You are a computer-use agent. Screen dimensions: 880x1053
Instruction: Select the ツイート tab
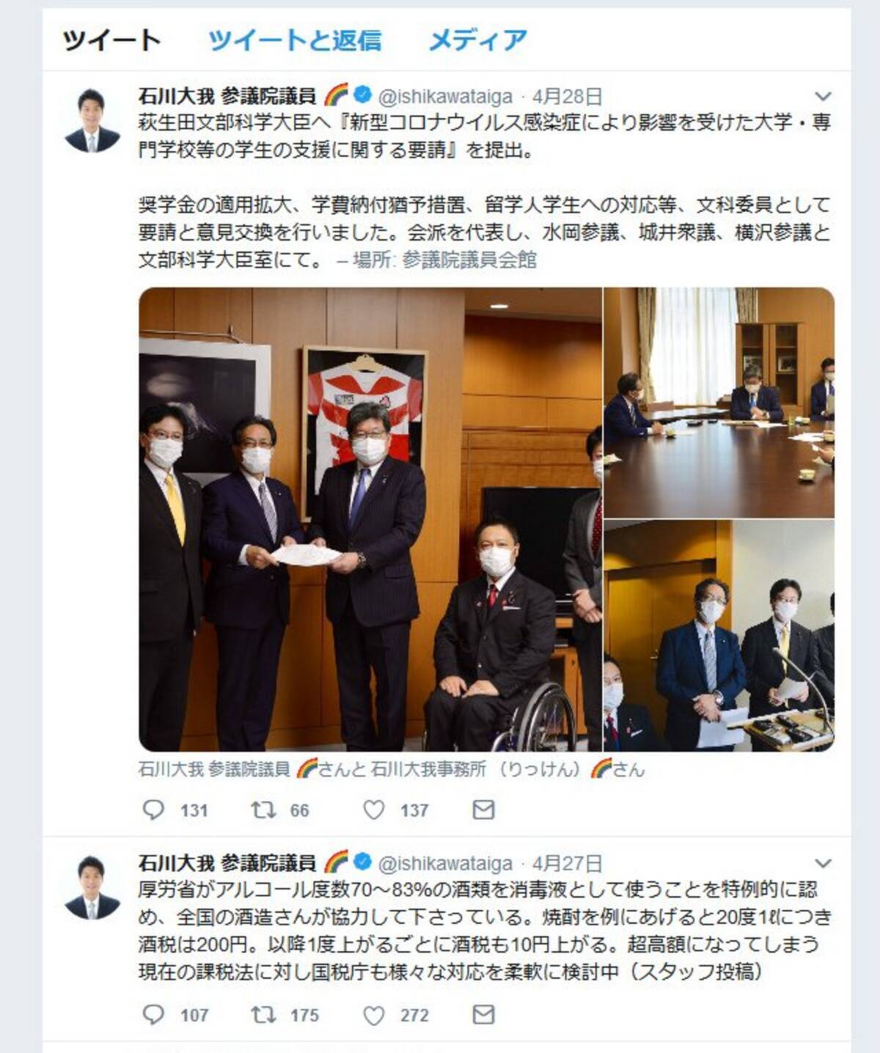pos(111,40)
